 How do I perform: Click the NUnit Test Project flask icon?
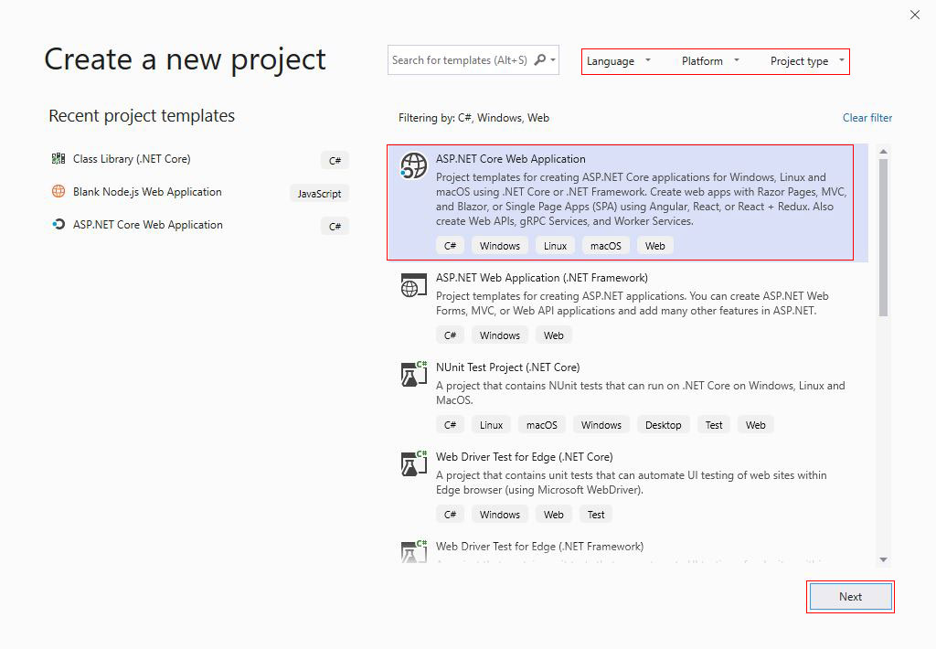tap(414, 374)
